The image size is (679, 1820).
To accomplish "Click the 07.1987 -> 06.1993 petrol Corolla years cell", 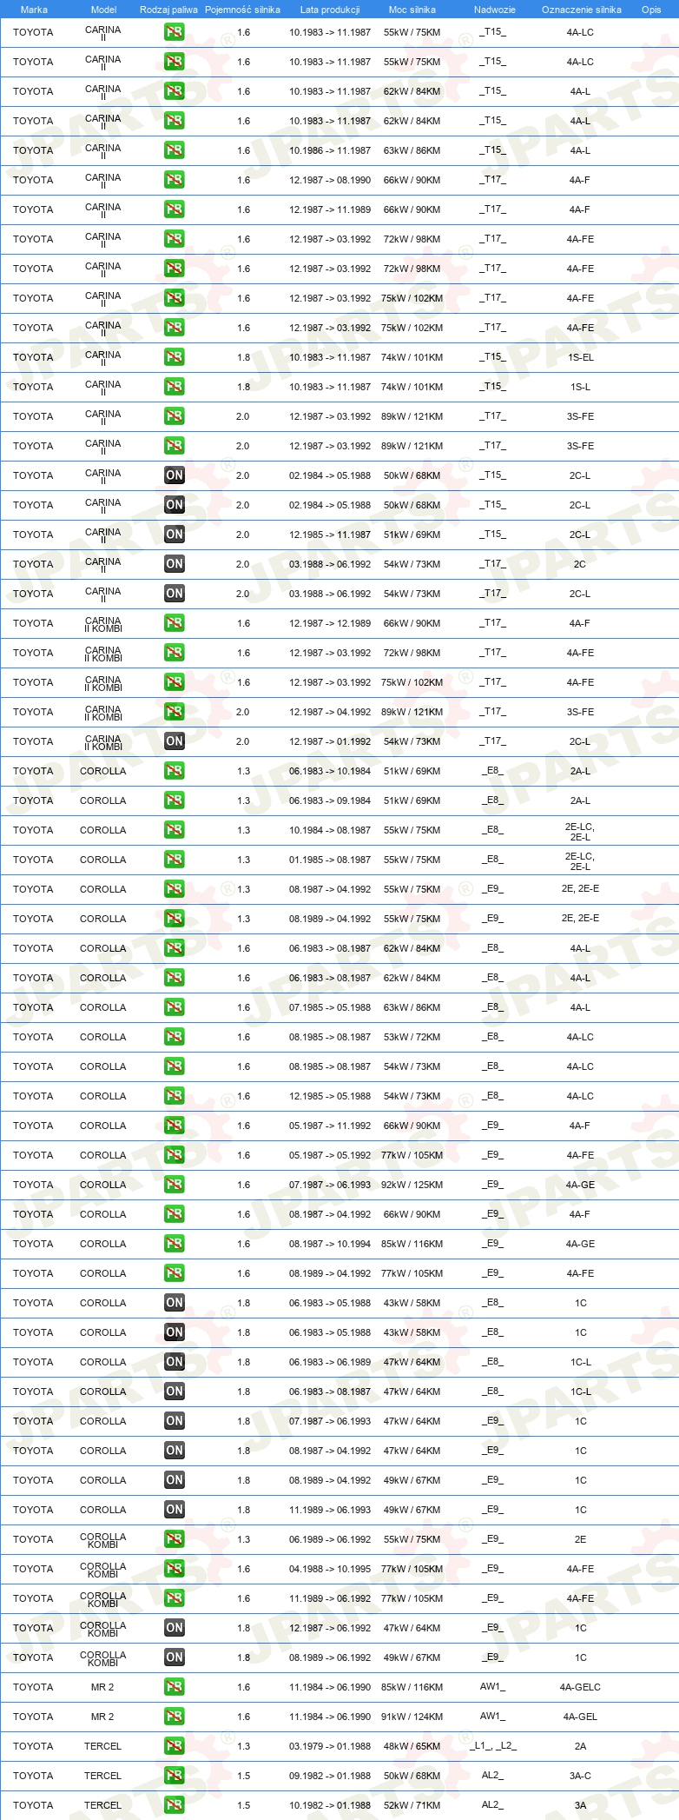I will pos(330,1185).
